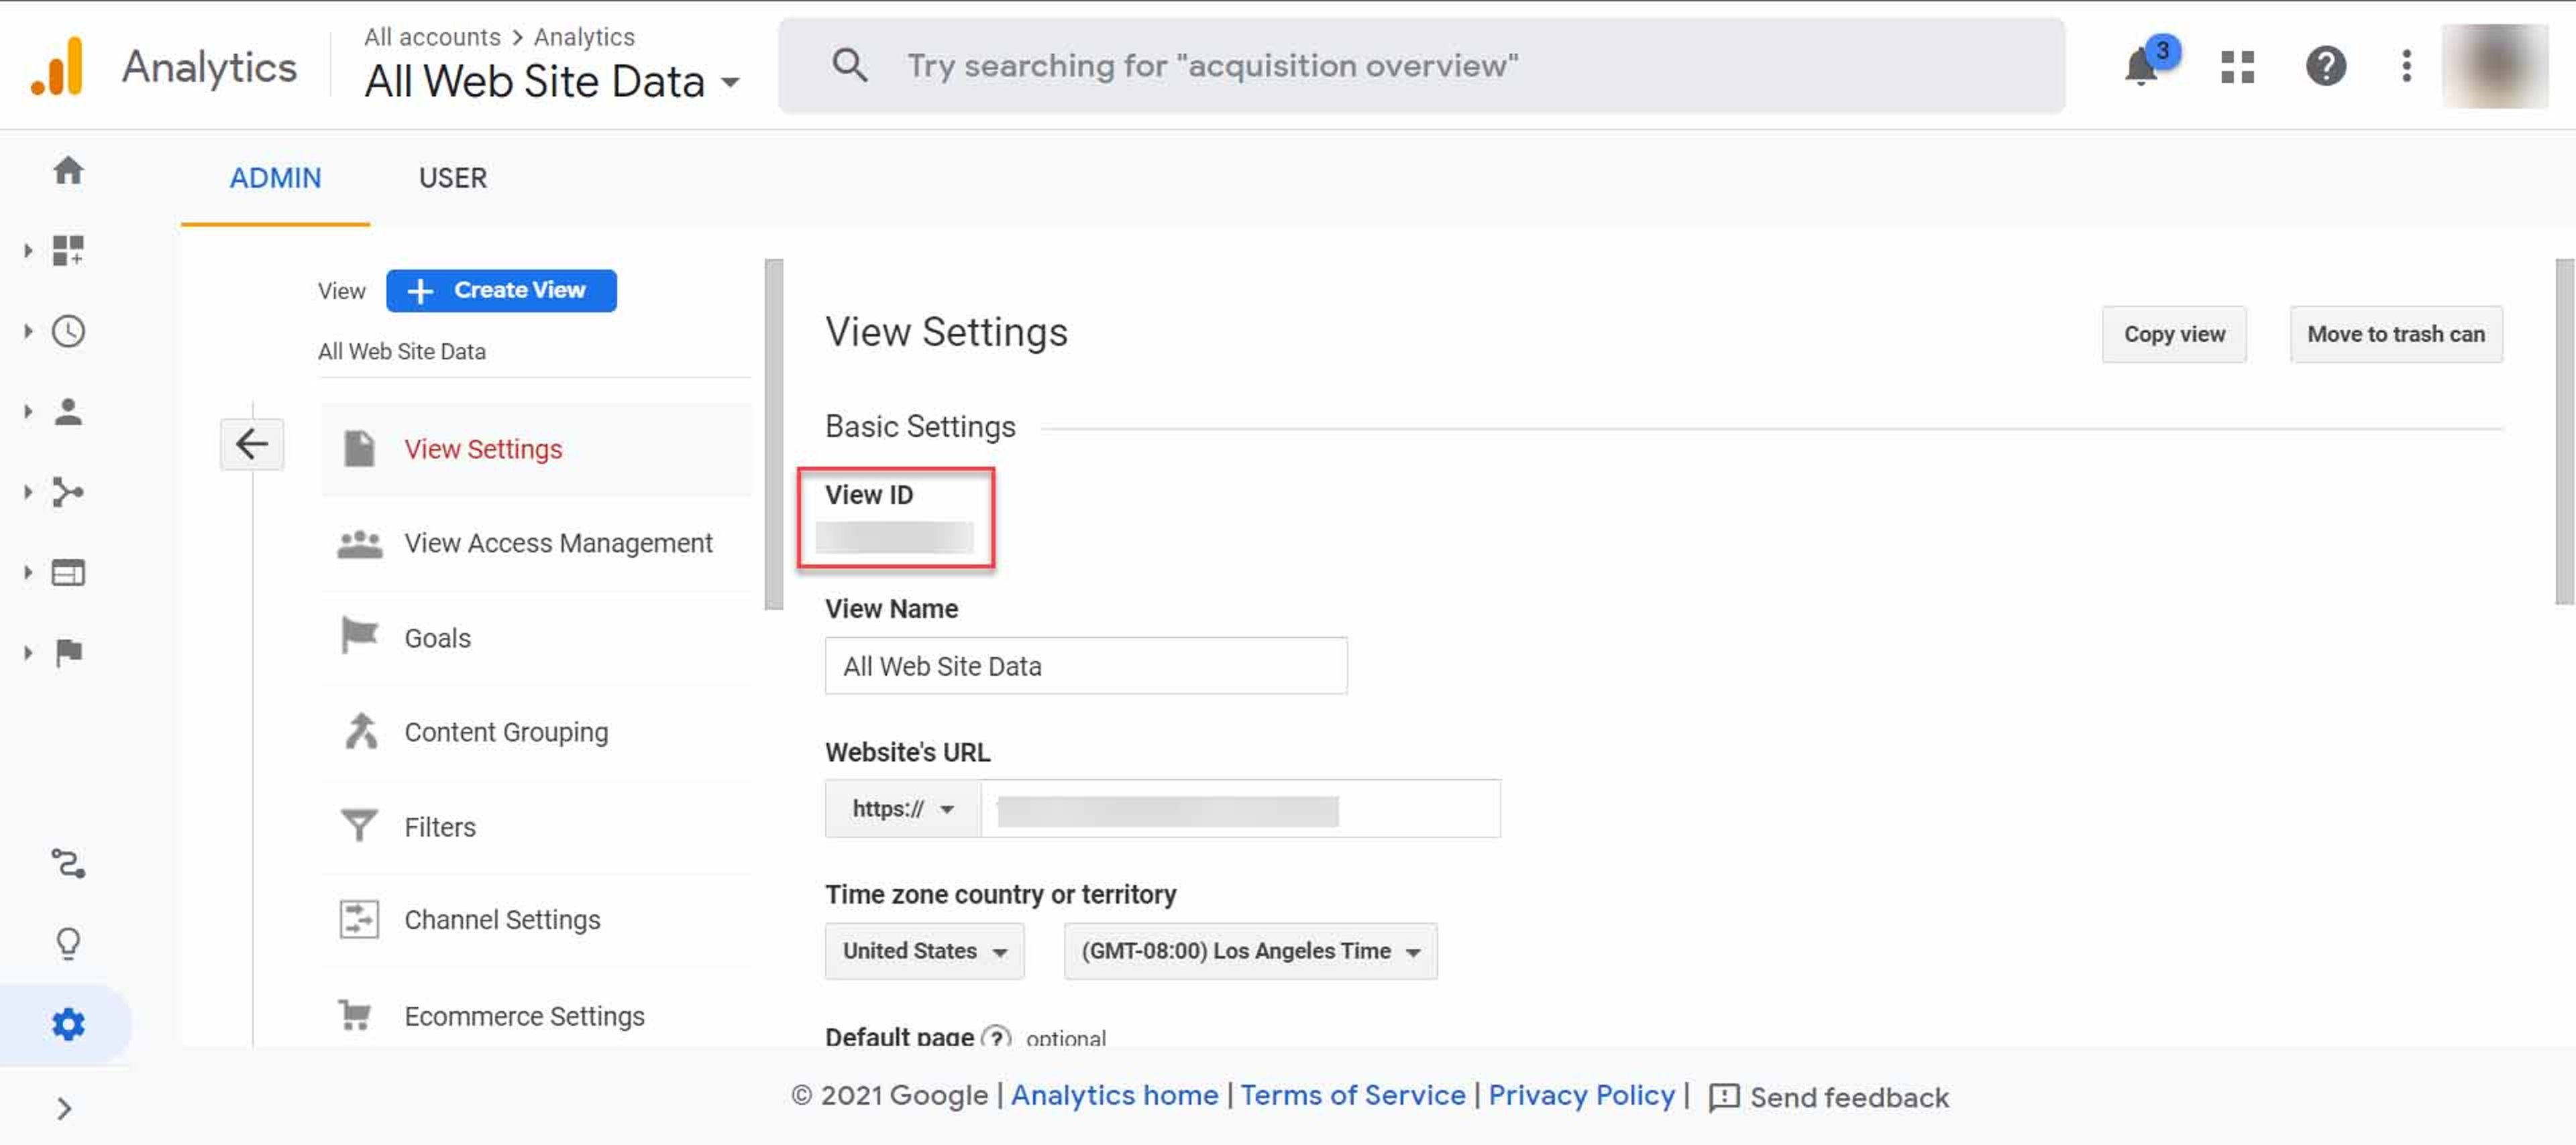Select Channel Settings menu item
The height and width of the screenshot is (1145, 2576).
[x=536, y=920]
